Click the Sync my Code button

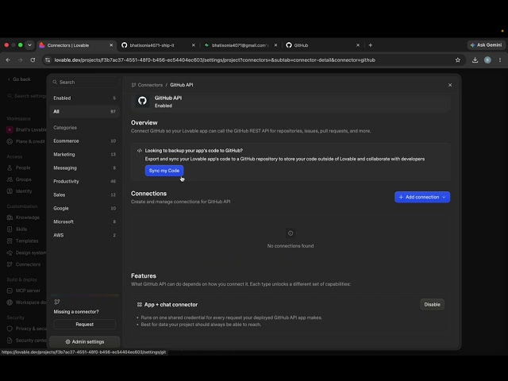164,171
